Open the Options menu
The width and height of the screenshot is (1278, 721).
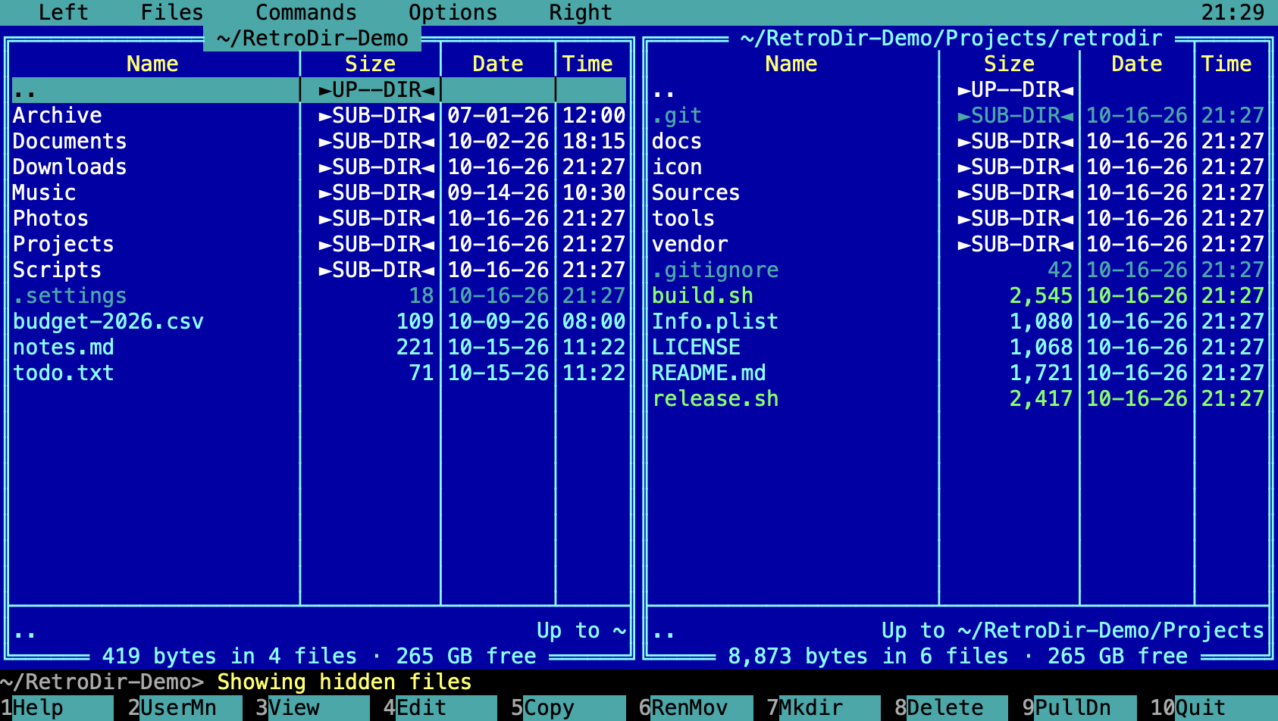point(453,12)
